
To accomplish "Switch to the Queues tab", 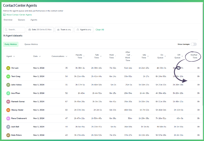I will 21,20.
